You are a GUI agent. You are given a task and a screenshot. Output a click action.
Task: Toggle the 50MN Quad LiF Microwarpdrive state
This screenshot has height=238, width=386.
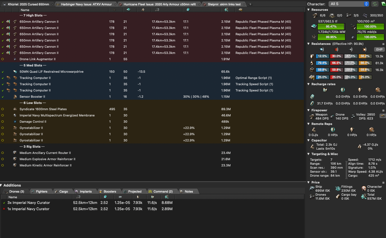(x=3, y=72)
